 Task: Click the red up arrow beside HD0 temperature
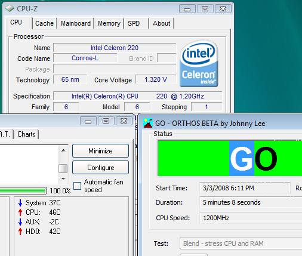20,232
